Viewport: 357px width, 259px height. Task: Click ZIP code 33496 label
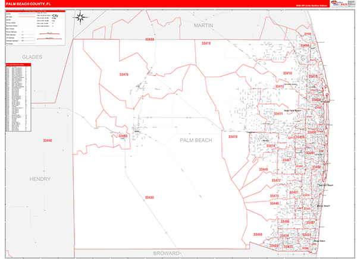pos(285,222)
